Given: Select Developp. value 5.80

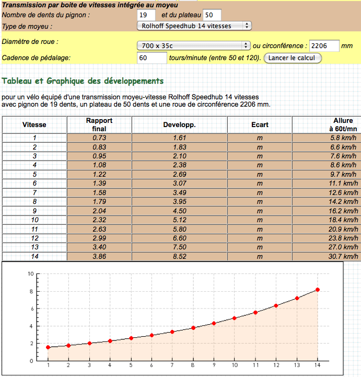Looking at the screenshot, I should [x=179, y=229].
